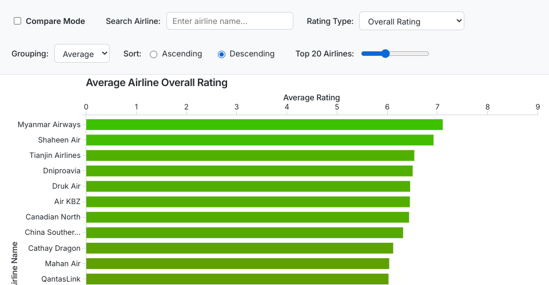
Task: Select the Druk Air bar
Action: pos(248,186)
